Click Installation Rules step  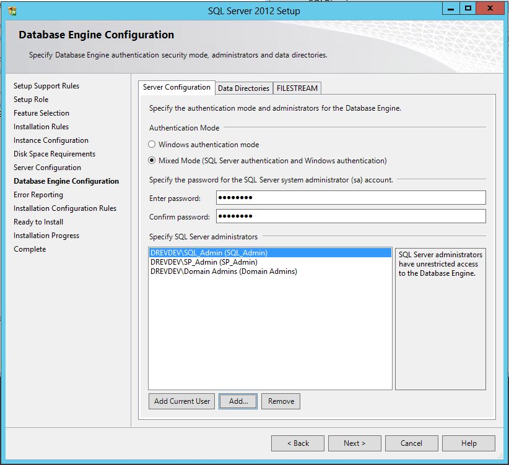coord(41,127)
